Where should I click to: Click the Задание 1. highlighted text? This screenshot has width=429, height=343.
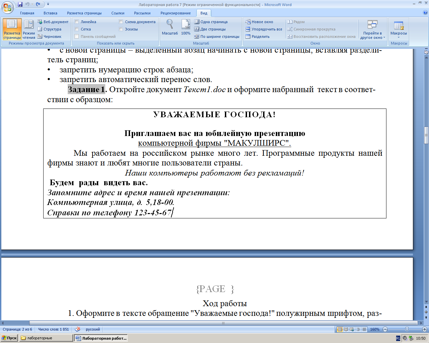[87, 89]
